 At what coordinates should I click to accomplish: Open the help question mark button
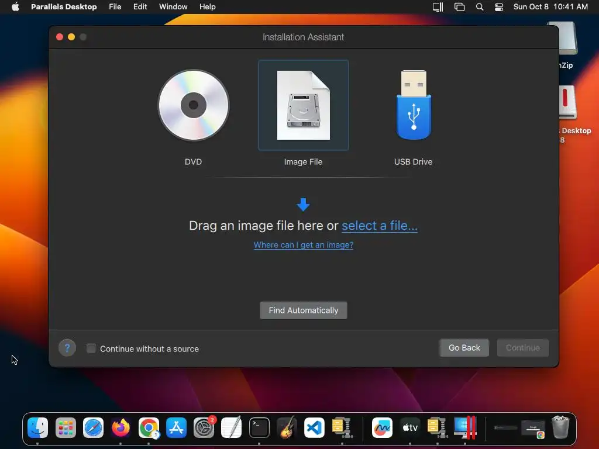click(67, 348)
